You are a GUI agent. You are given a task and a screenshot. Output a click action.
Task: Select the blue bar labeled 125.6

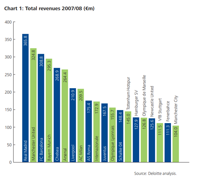click(x=152, y=140)
